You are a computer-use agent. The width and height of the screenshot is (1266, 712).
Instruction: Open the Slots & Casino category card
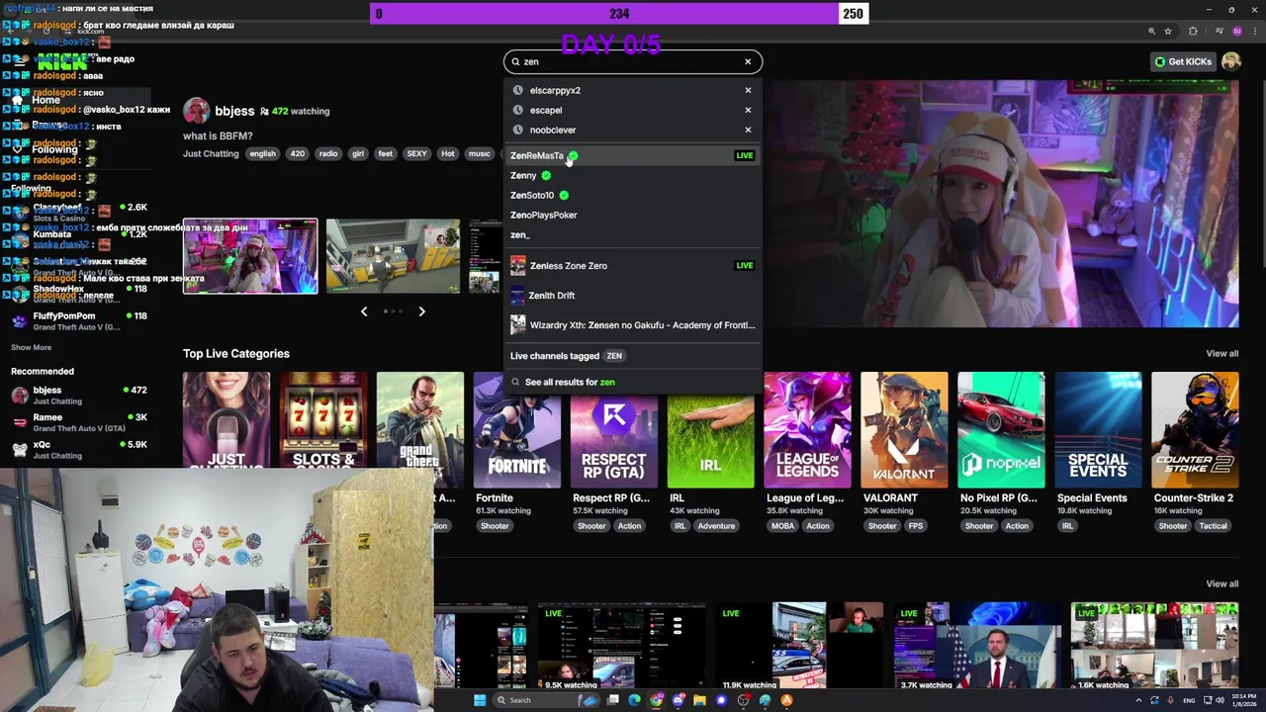tap(323, 419)
